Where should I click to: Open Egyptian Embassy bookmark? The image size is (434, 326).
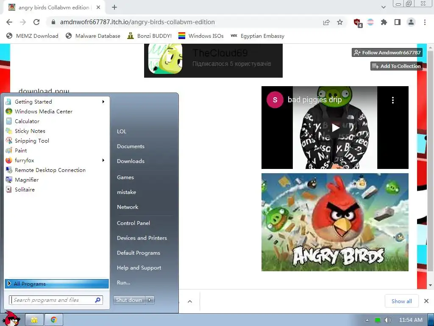tap(257, 36)
